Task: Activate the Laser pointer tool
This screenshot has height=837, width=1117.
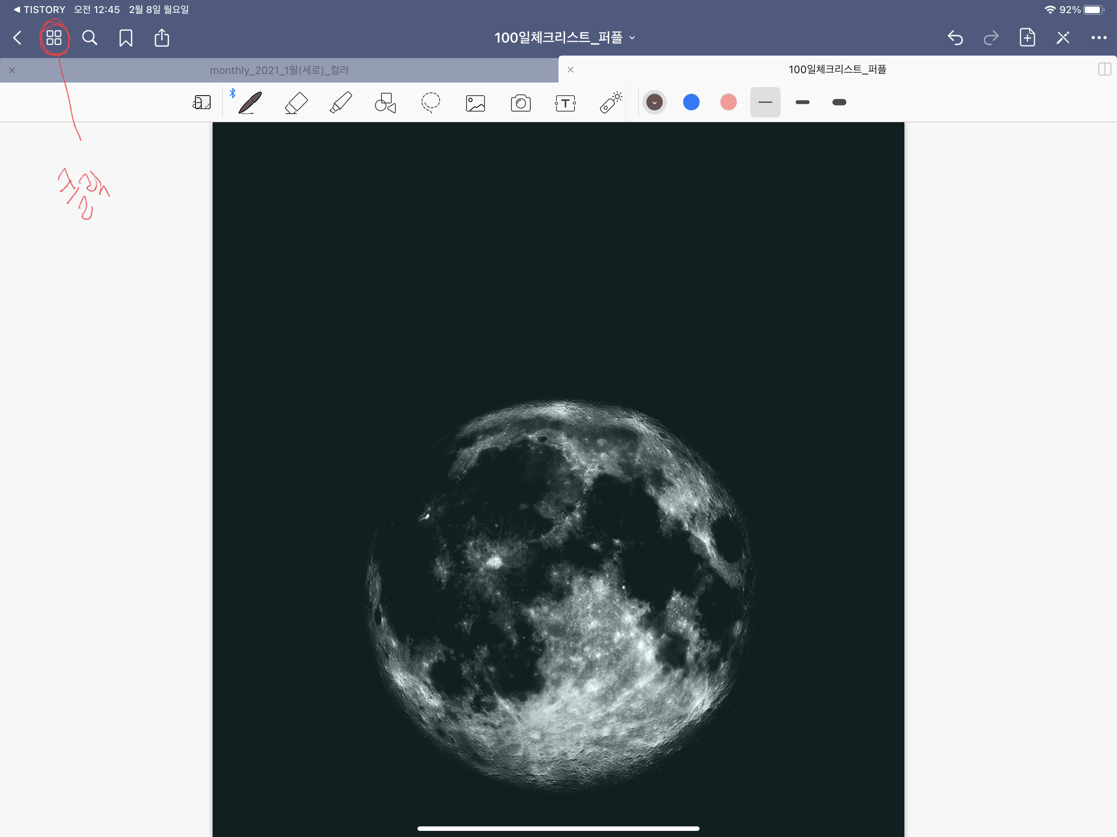Action: pos(610,103)
